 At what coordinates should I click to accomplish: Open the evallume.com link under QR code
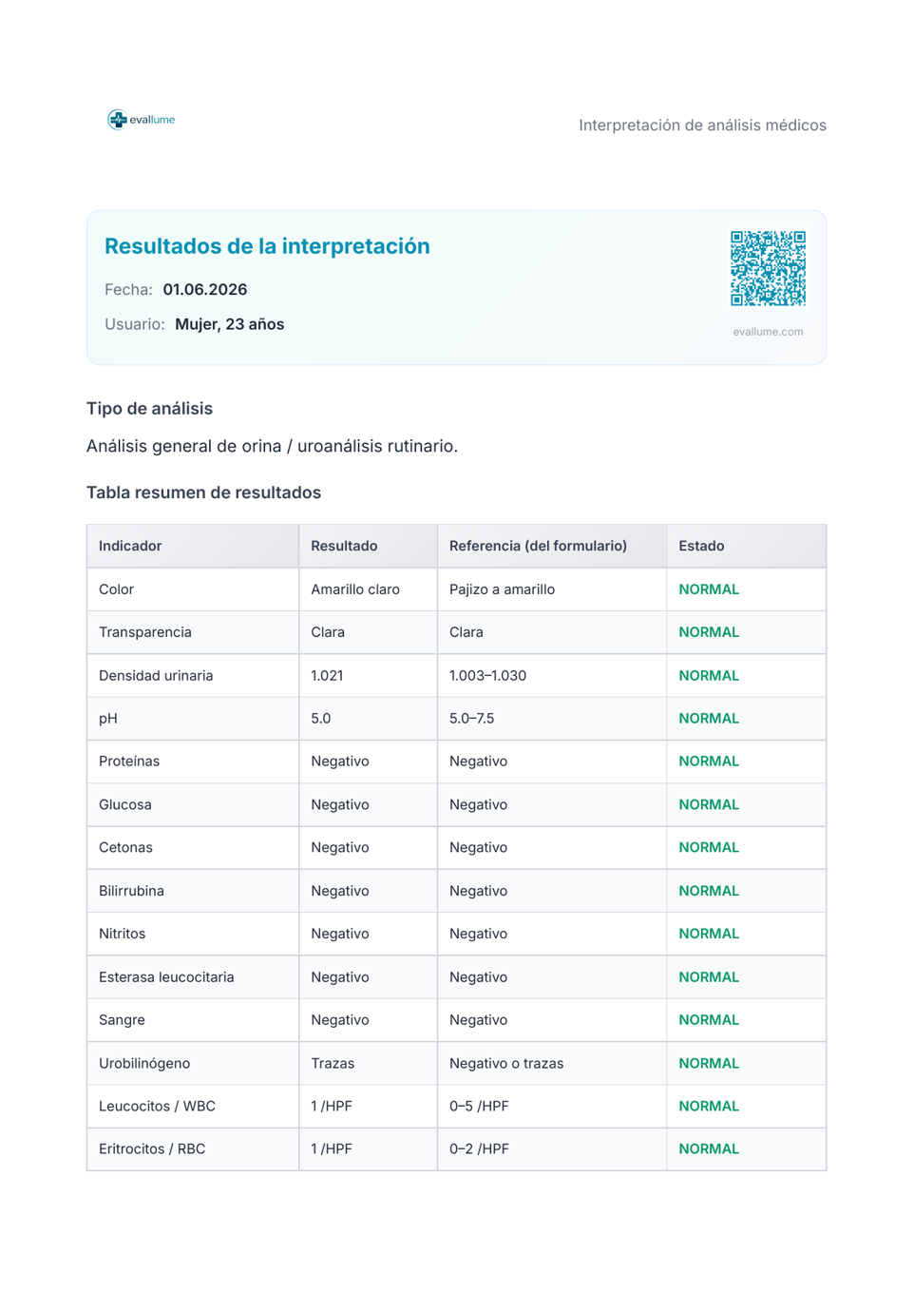tap(768, 332)
